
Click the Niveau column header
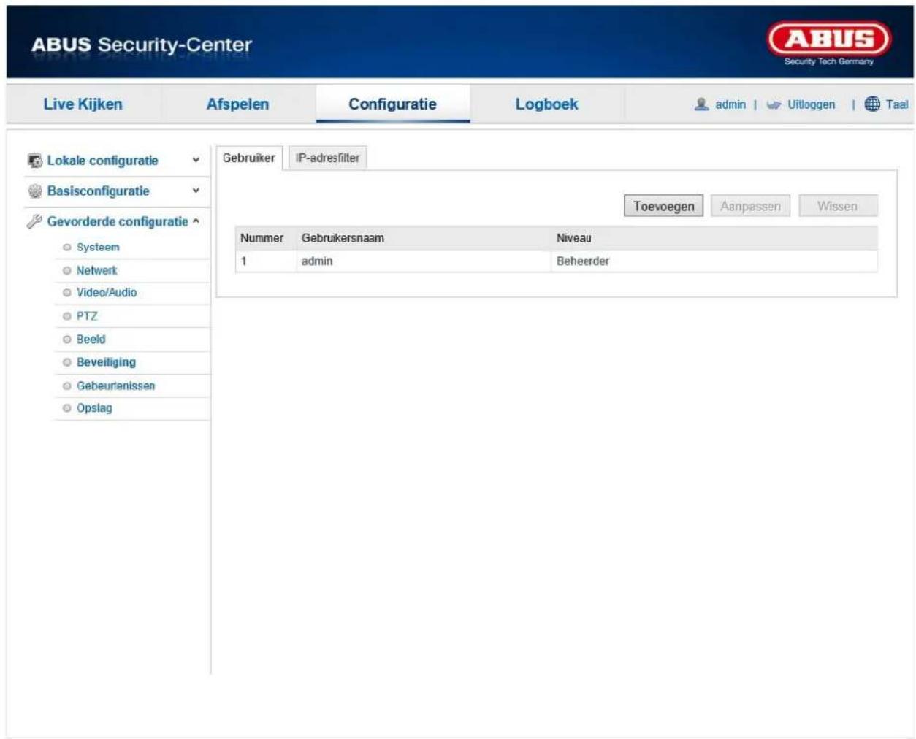(574, 238)
